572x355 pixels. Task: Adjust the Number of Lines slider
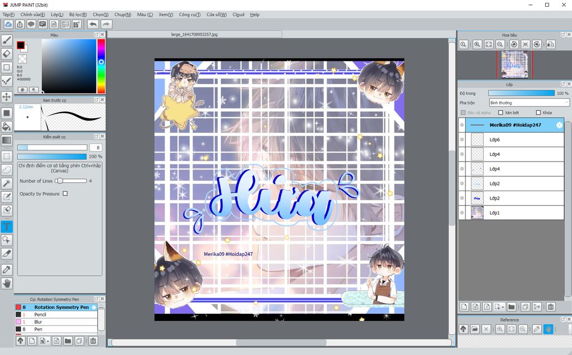[71, 181]
